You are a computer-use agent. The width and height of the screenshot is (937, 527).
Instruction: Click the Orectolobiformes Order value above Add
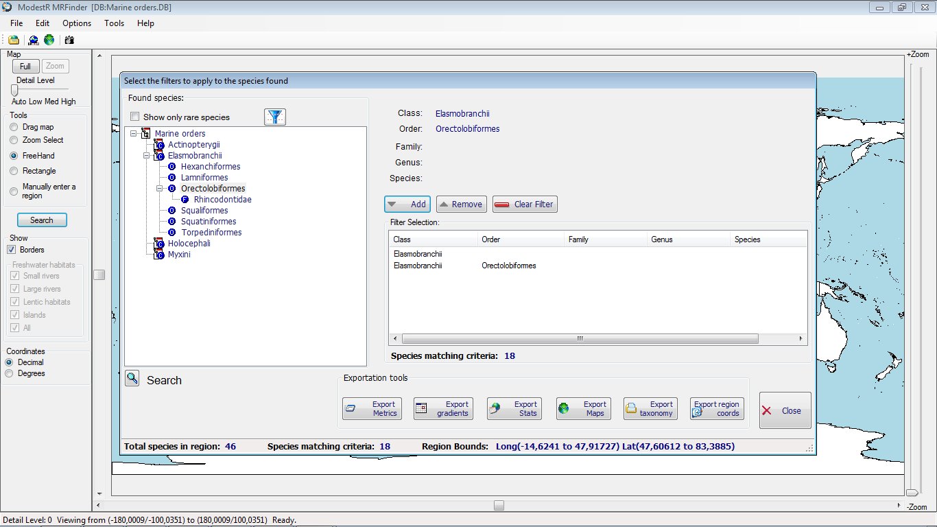(467, 129)
